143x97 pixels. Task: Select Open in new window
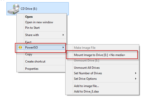coord(39,22)
